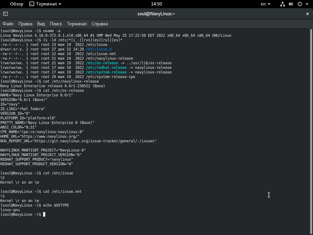This screenshot has height=235, width=313.
Task: Click the PLATFORM_ID="platform:el8" line
Action: 28,118
